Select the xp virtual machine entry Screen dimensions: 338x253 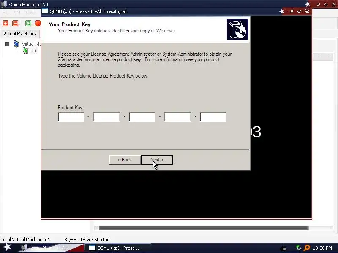pos(34,51)
